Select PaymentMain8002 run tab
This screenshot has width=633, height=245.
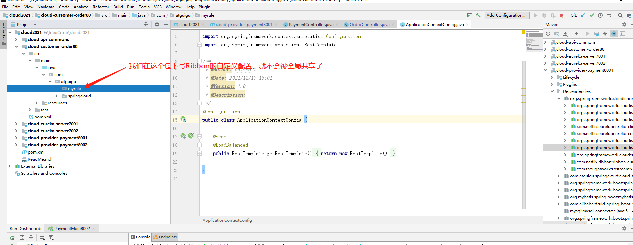[72, 229]
